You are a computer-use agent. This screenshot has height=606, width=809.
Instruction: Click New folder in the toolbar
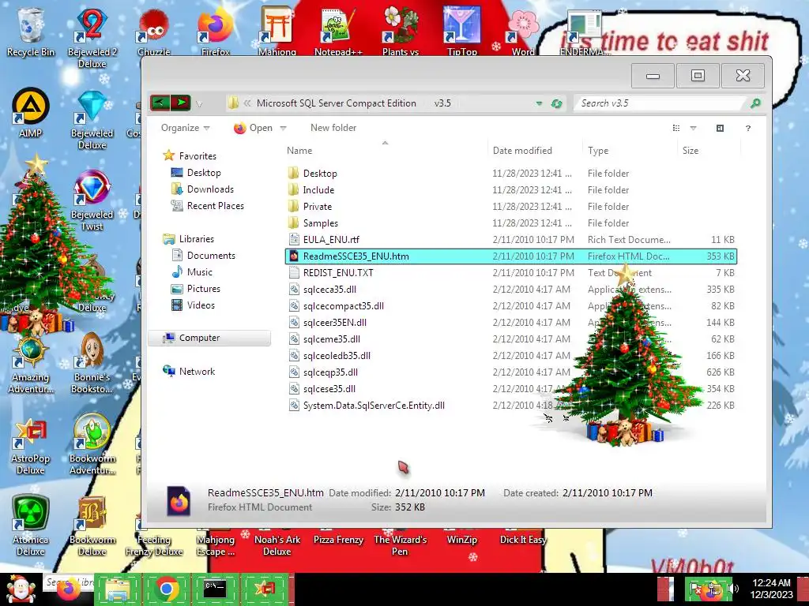click(333, 128)
